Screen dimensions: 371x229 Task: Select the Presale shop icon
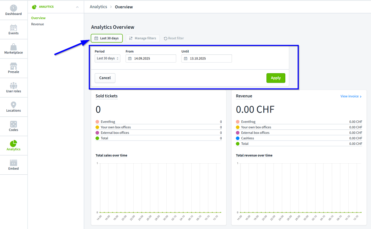tap(13, 66)
